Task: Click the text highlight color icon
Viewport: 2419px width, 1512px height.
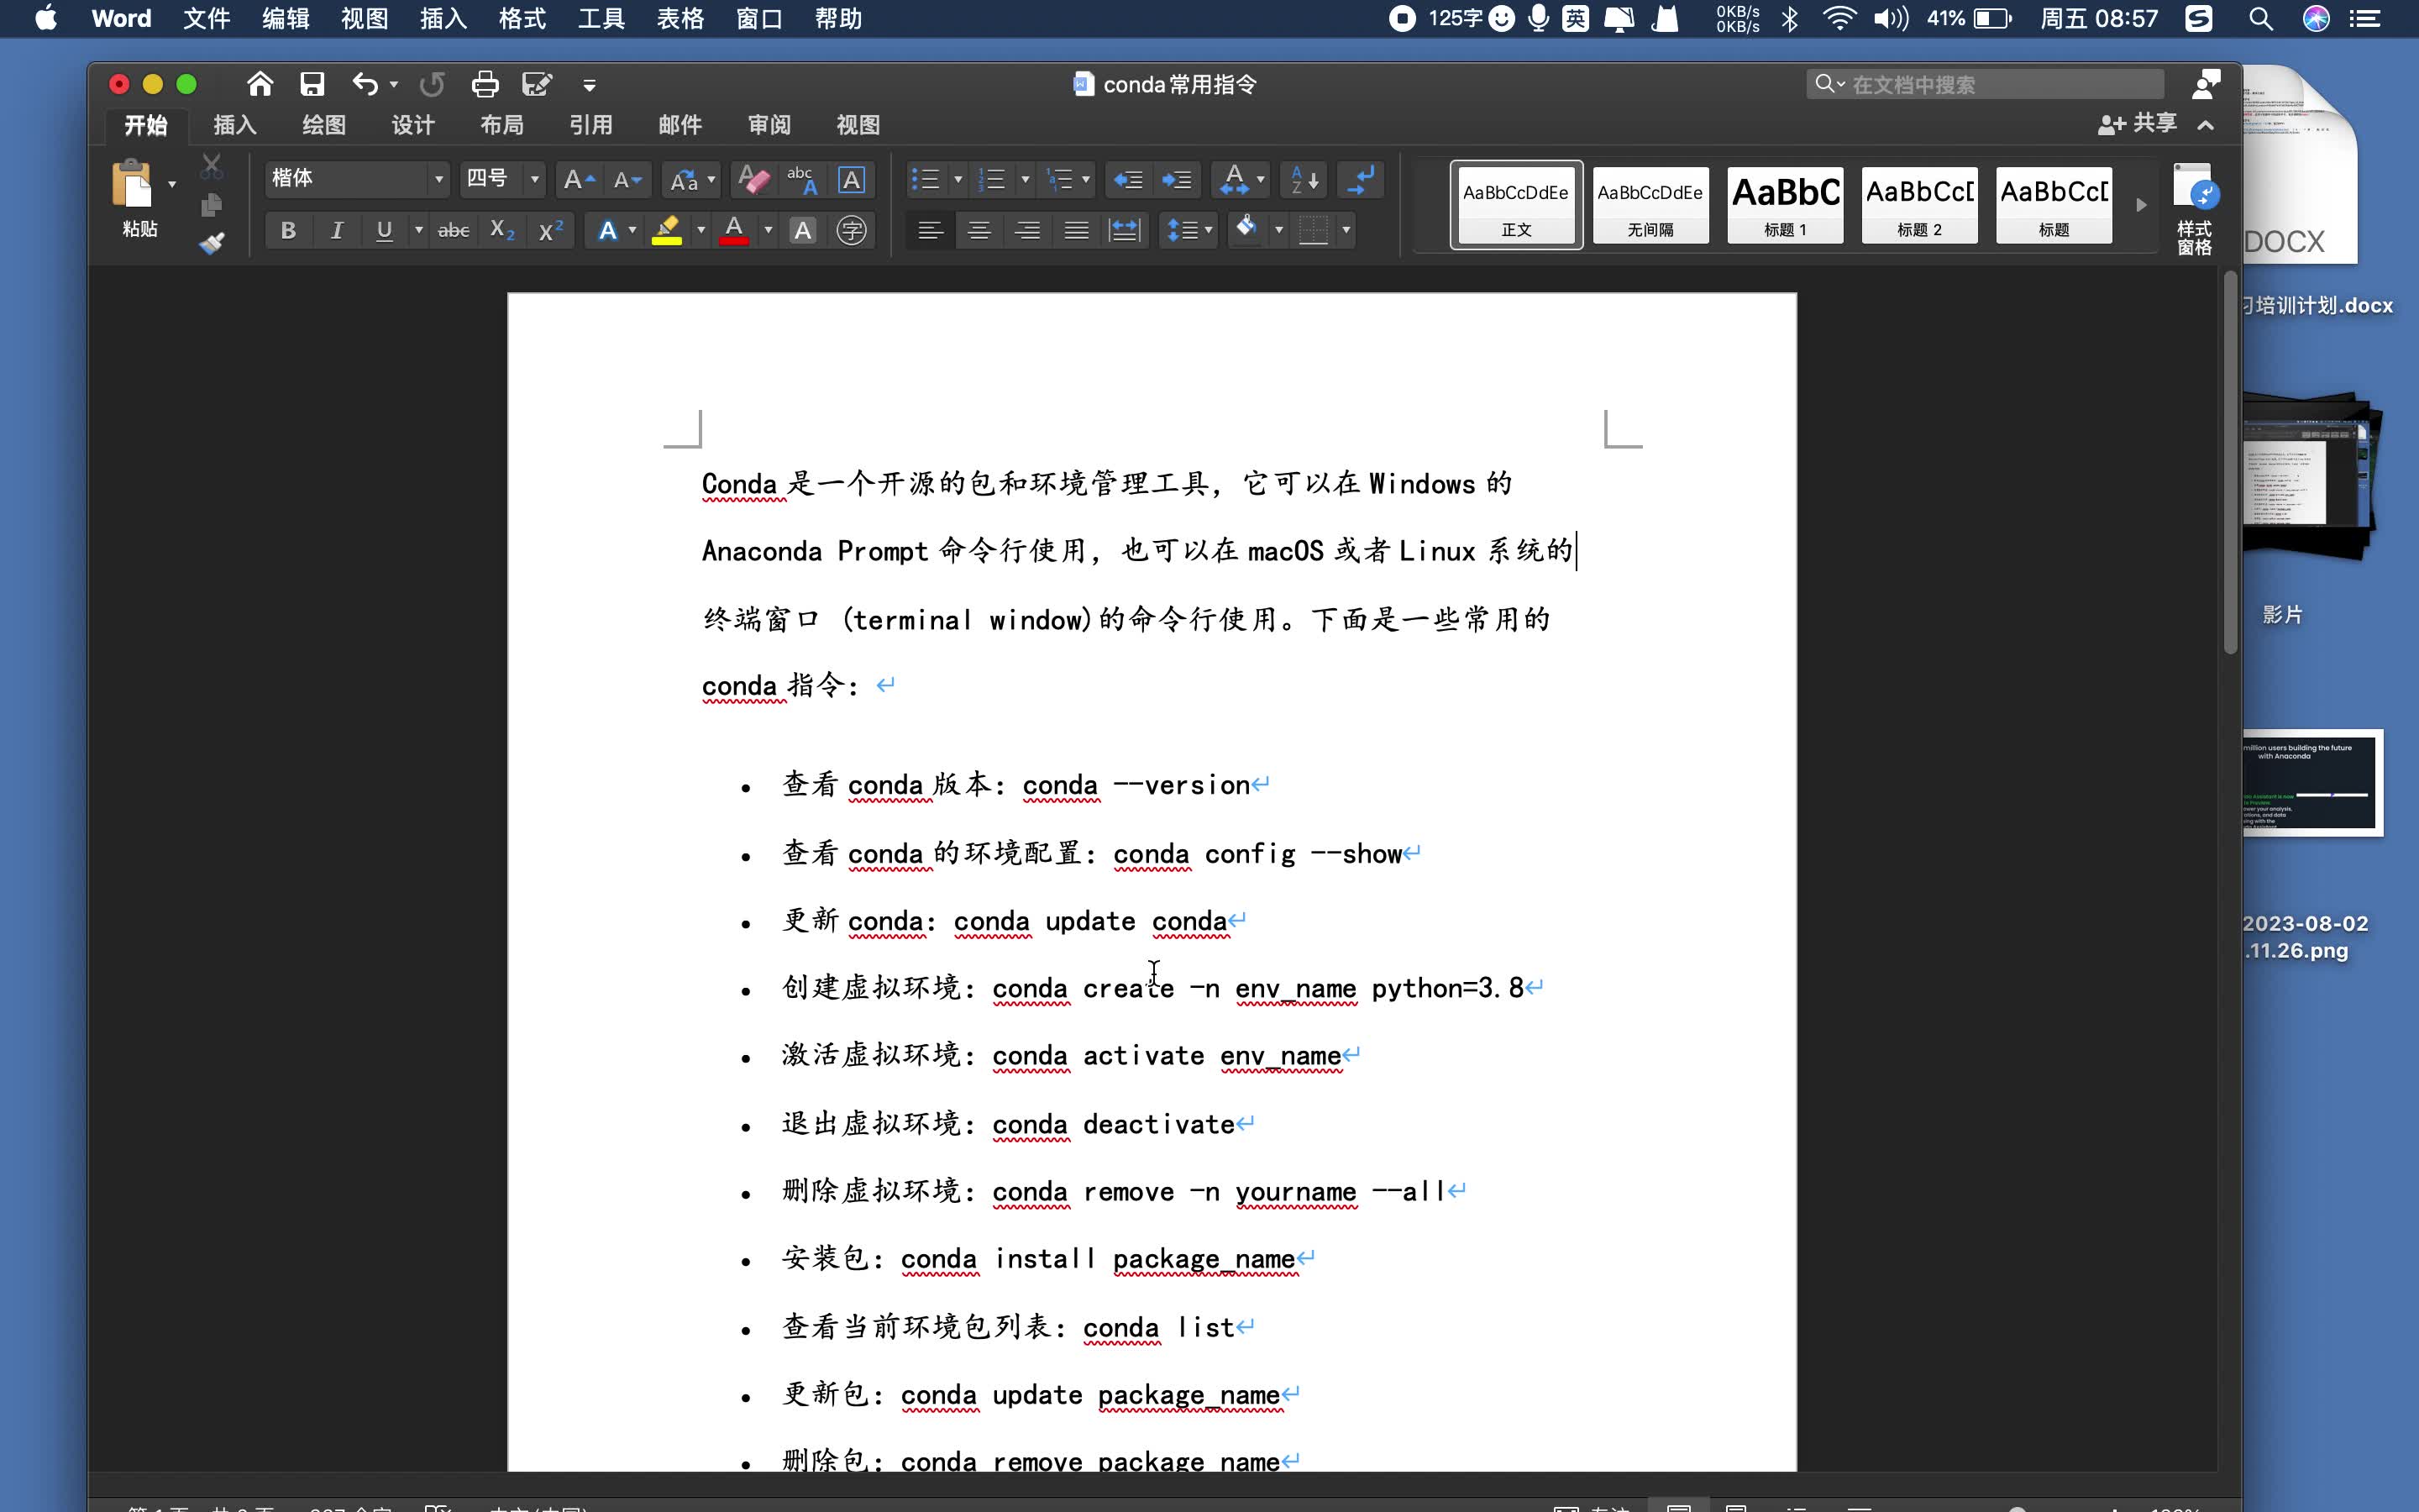Action: coord(668,230)
